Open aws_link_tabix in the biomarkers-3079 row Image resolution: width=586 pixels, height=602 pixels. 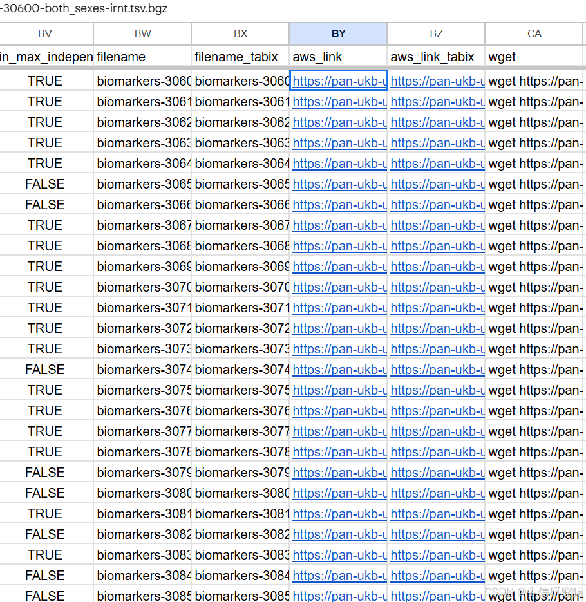click(x=437, y=473)
